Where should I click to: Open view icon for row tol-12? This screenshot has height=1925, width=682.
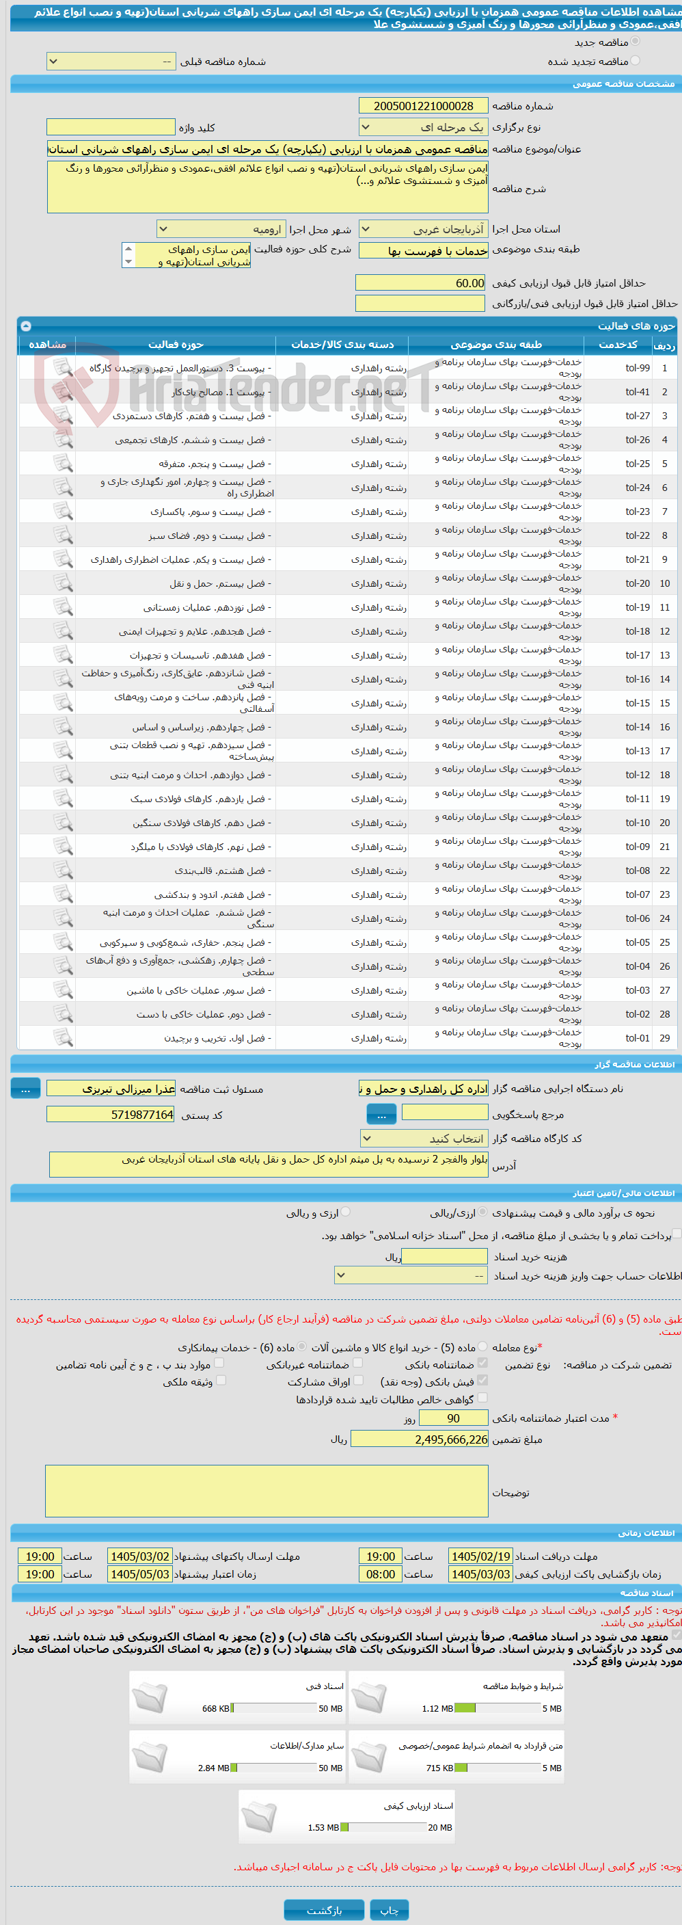(x=63, y=774)
